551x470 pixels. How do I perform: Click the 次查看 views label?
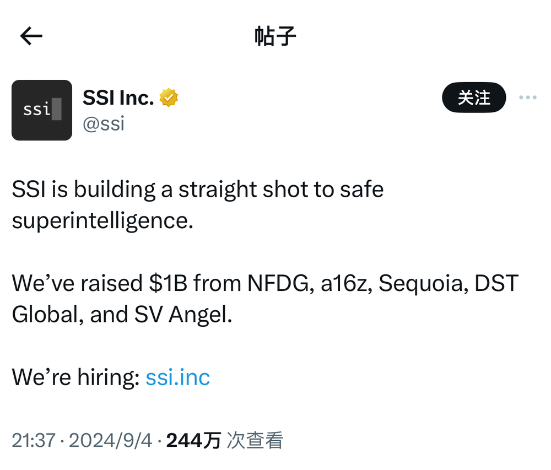click(255, 440)
